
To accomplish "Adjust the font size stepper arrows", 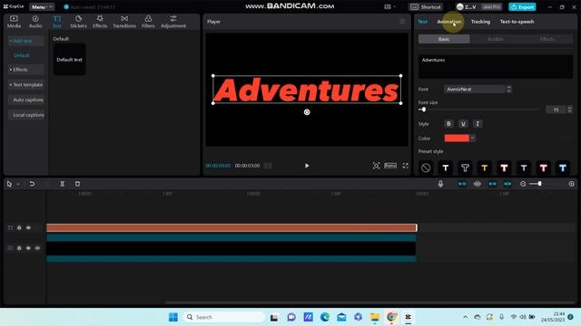I will tap(569, 110).
